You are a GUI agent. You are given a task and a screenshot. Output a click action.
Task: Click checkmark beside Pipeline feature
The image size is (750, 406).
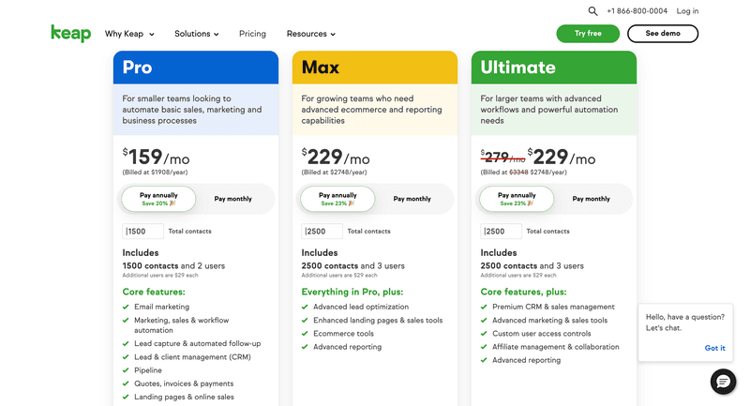126,370
